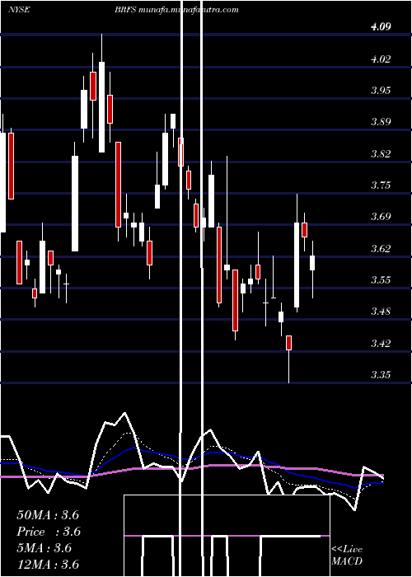Click the 3.95 price axis label

coord(381,91)
